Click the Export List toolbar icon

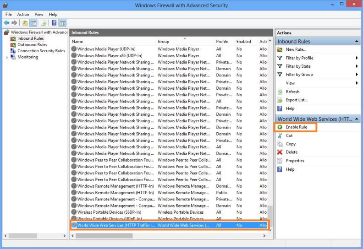(x=44, y=22)
